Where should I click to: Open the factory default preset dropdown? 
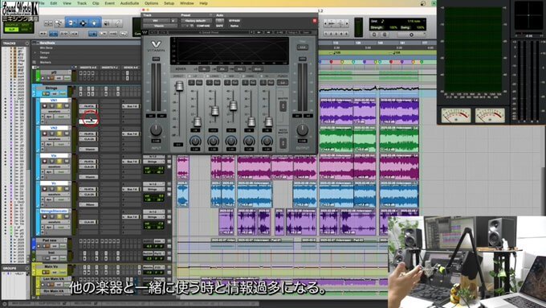[x=196, y=21]
